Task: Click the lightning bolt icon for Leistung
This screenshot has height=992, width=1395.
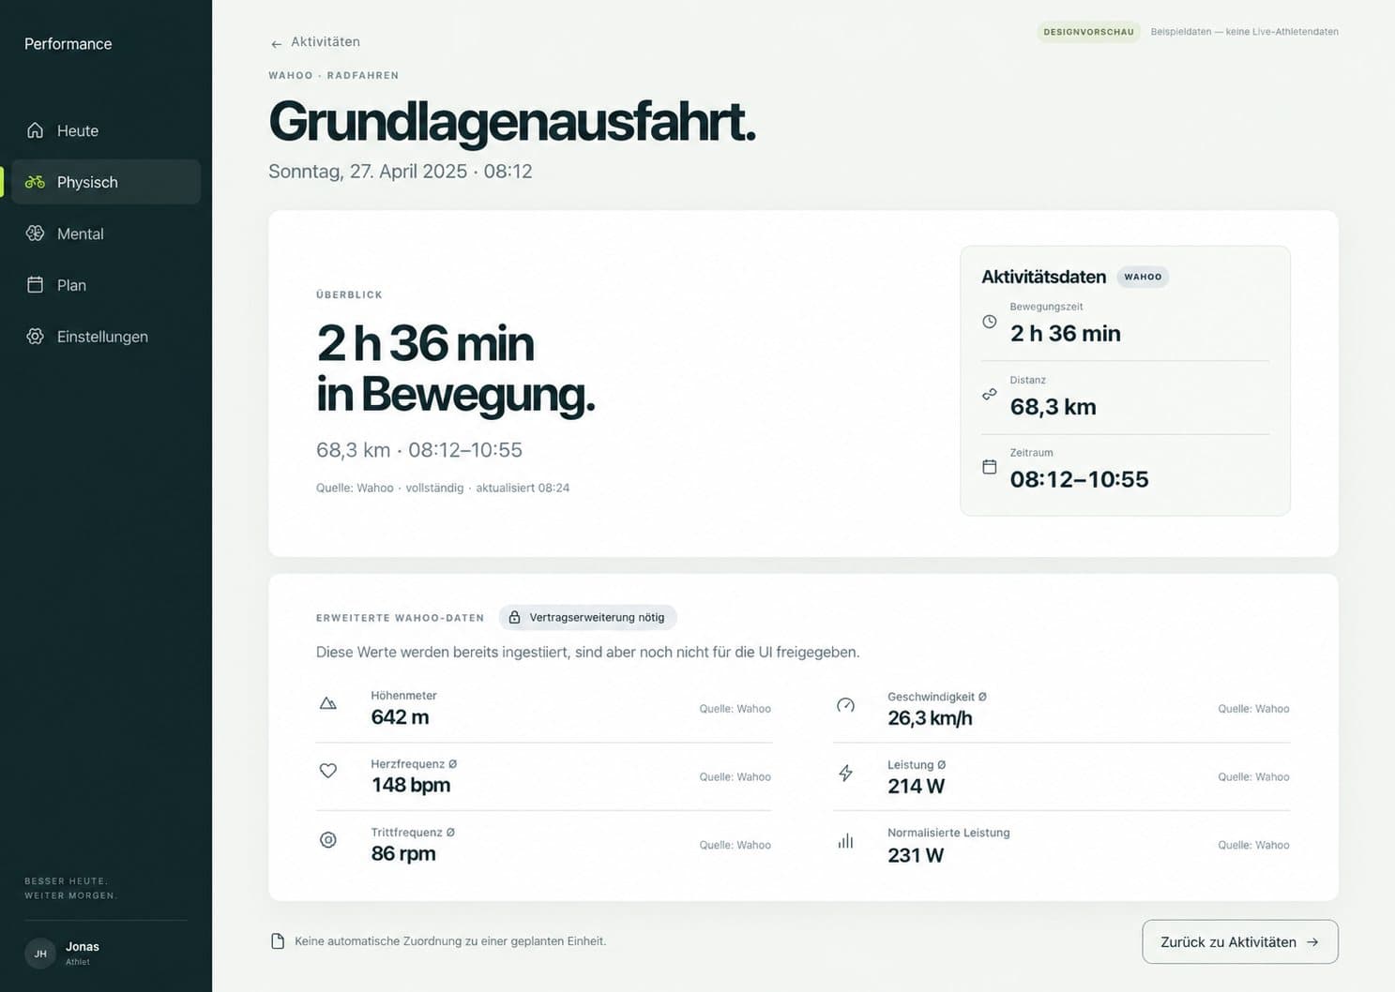Action: point(845,773)
